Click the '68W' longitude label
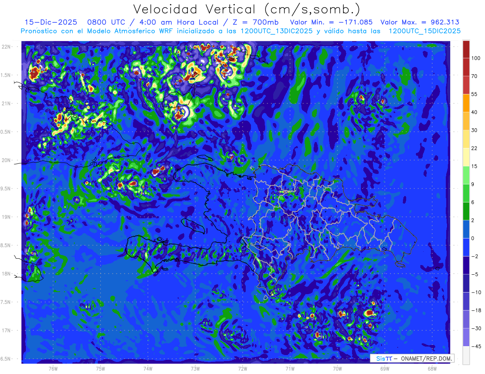This screenshot has width=485, height=374. point(432,369)
